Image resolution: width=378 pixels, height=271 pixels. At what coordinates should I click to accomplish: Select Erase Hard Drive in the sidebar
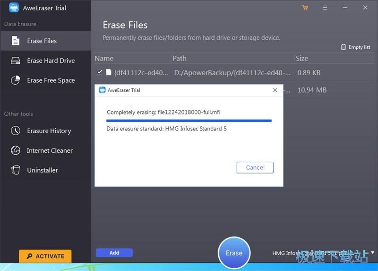pyautogui.click(x=45, y=61)
